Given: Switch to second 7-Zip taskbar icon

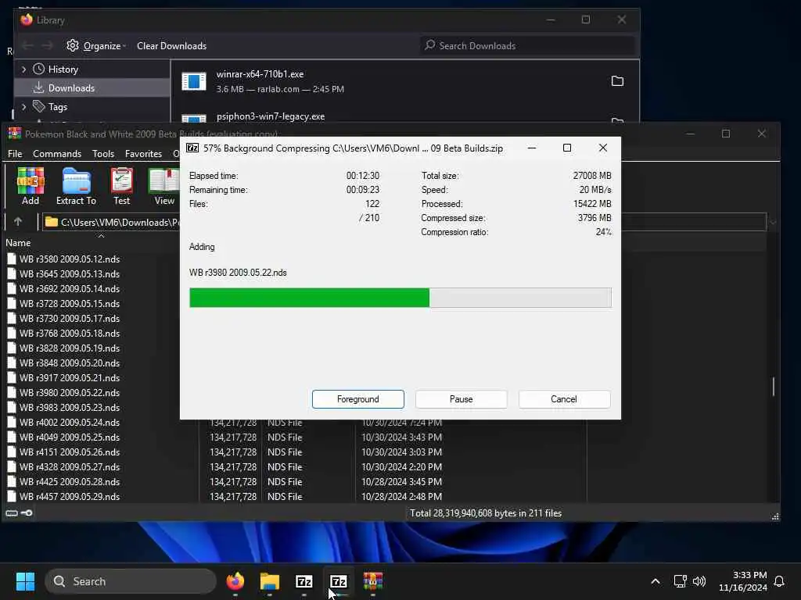Looking at the screenshot, I should coord(339,581).
